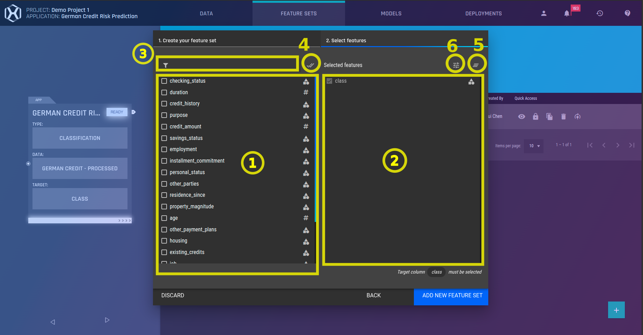The width and height of the screenshot is (643, 335).
Task: Open the feature settings sliders icon
Action: pos(456,65)
